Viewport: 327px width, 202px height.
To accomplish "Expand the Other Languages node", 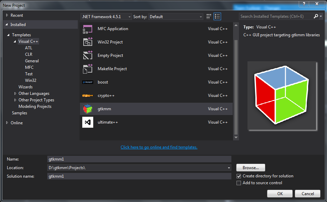I will pyautogui.click(x=15, y=93).
